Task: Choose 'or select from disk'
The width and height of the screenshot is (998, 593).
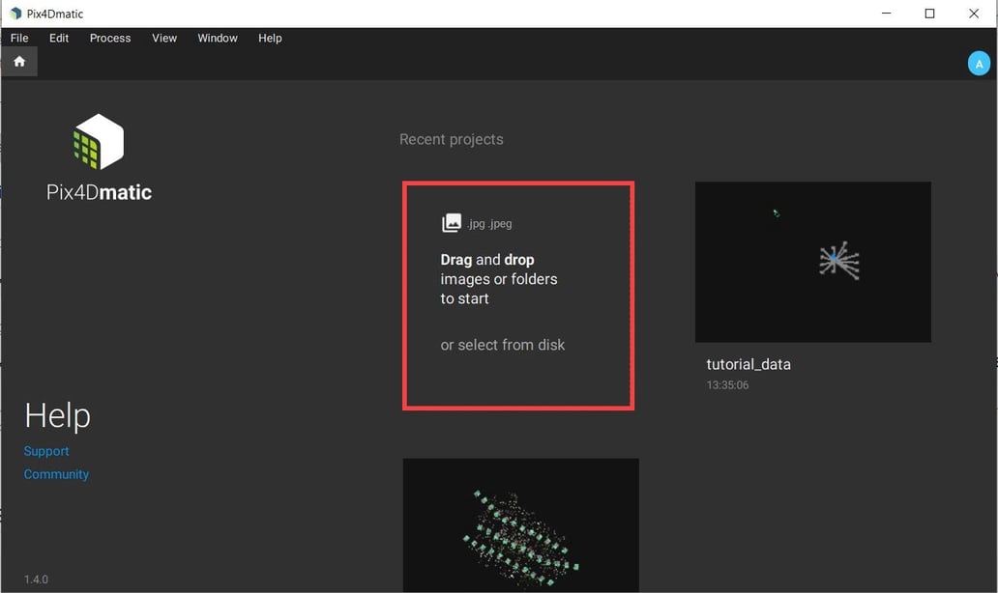Action: pos(503,345)
